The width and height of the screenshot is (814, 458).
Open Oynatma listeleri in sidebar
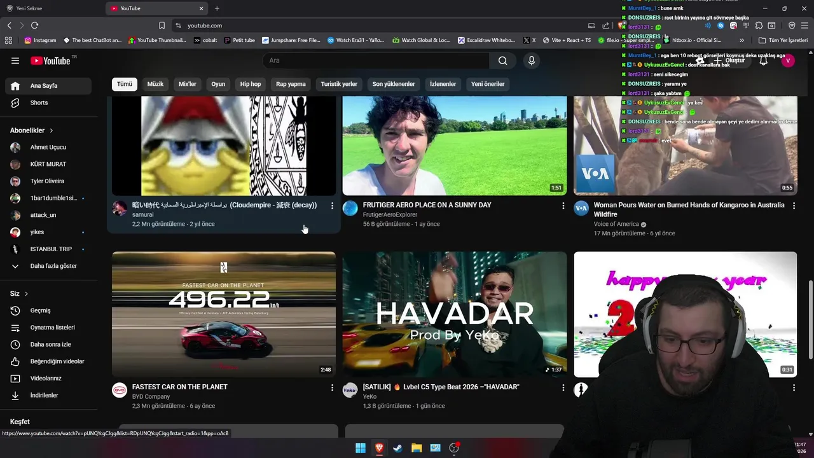pyautogui.click(x=48, y=328)
